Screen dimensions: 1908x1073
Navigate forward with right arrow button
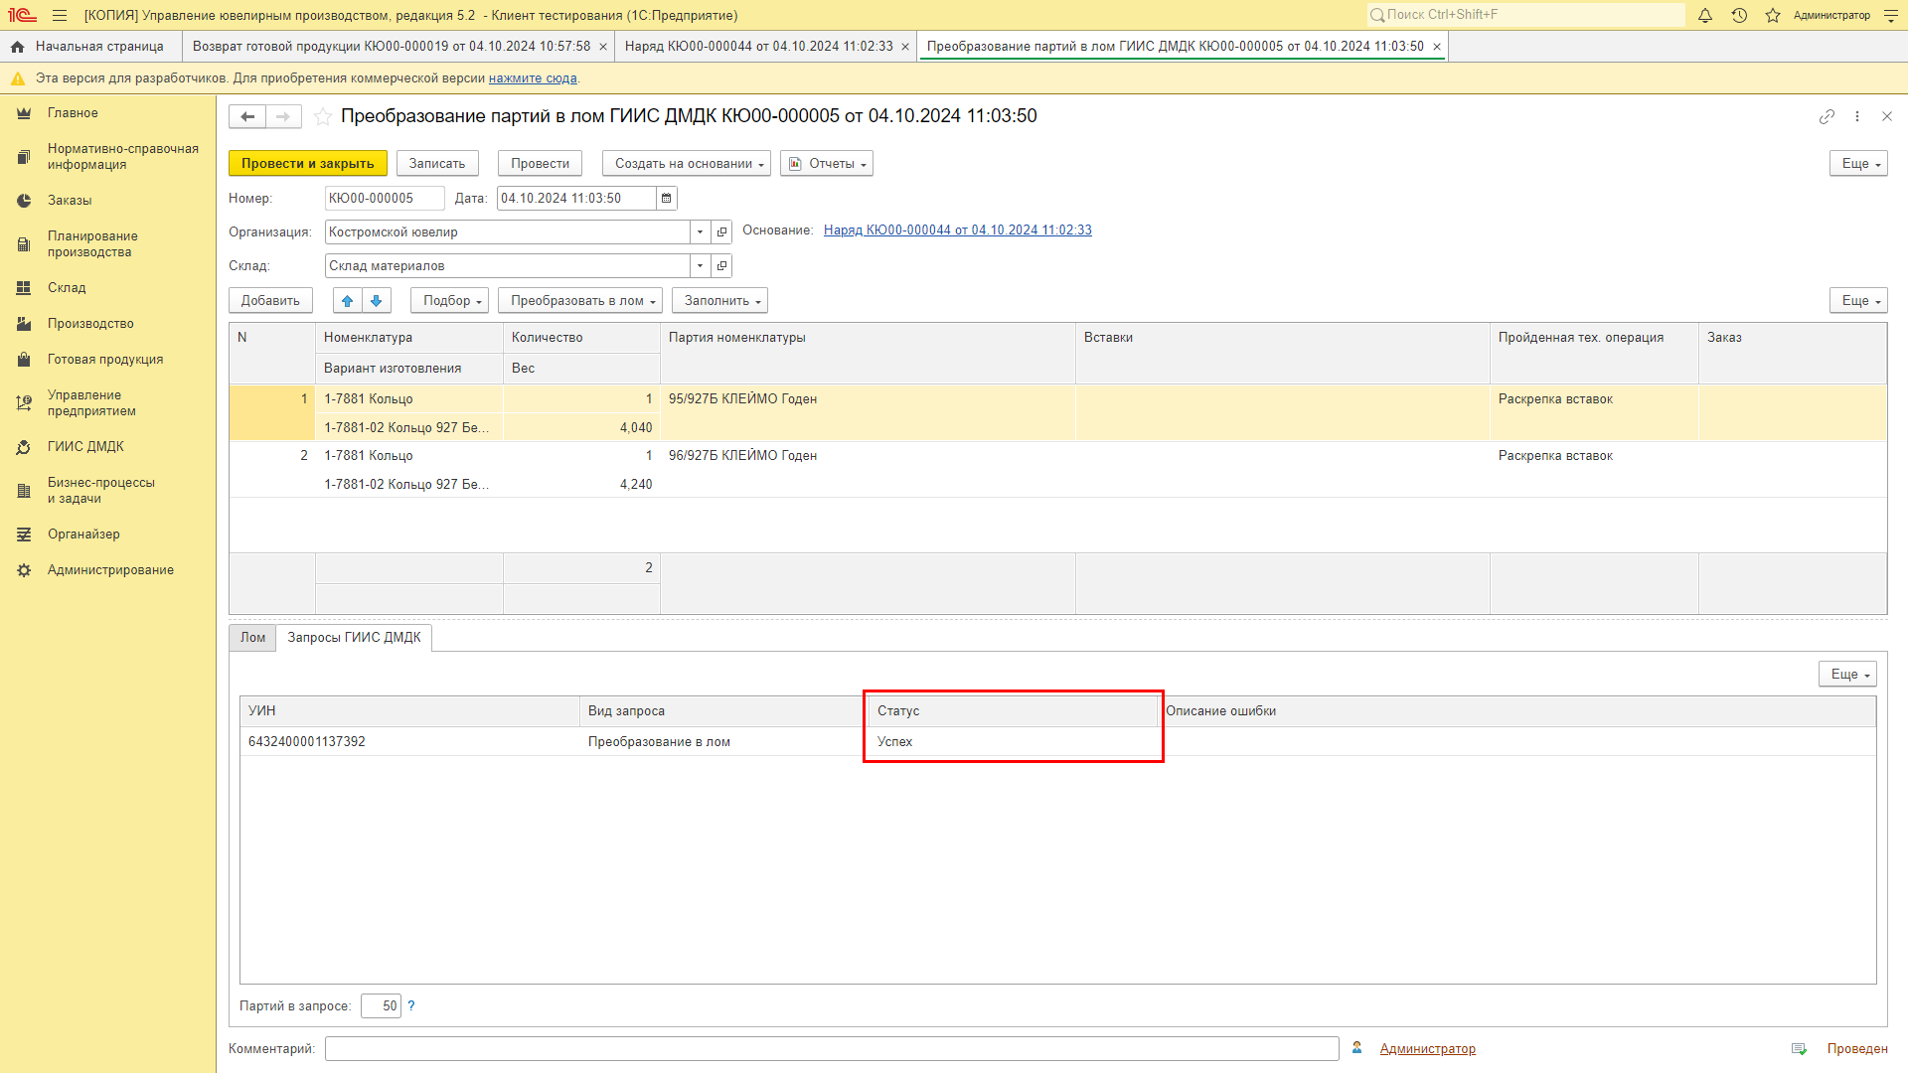[x=283, y=116]
